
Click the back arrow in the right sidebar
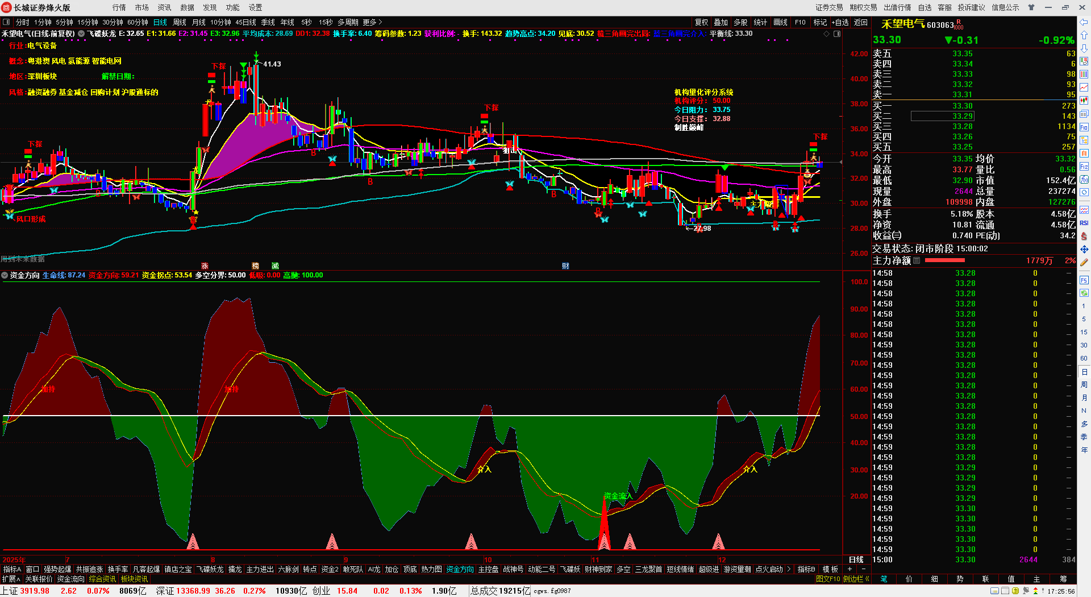pyautogui.click(x=1084, y=22)
